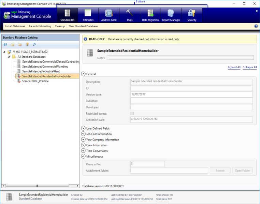Toggle the Restricted access checkbox
The width and height of the screenshot is (260, 204).
click(x=132, y=113)
